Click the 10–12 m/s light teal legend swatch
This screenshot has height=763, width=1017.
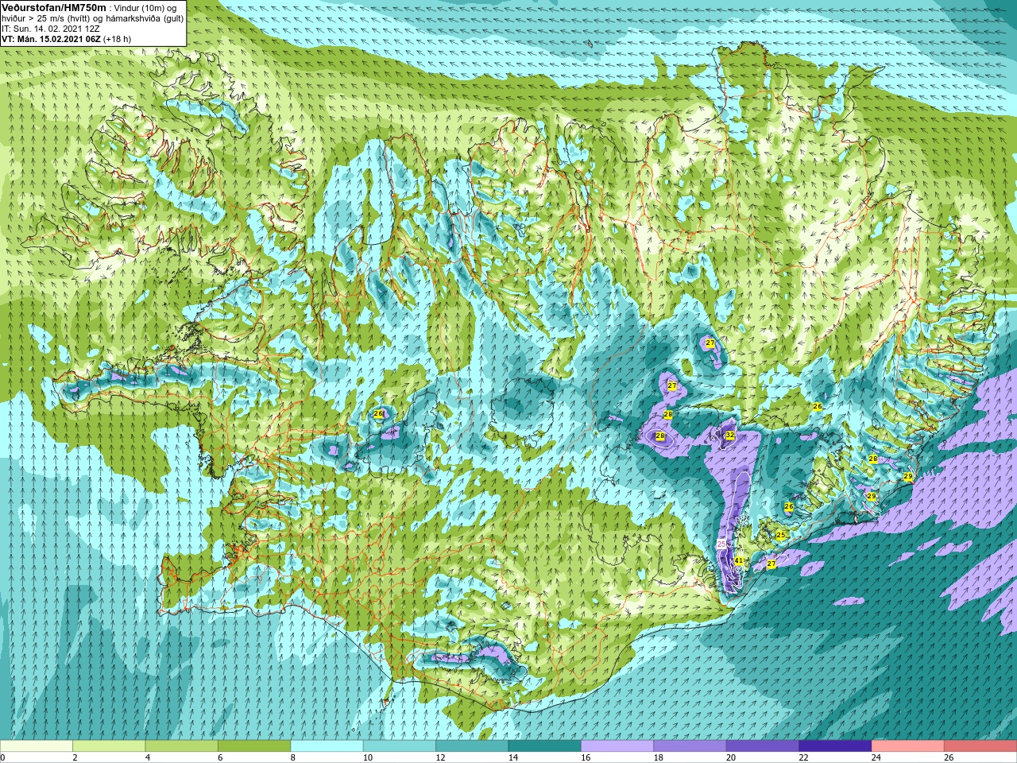coord(400,747)
